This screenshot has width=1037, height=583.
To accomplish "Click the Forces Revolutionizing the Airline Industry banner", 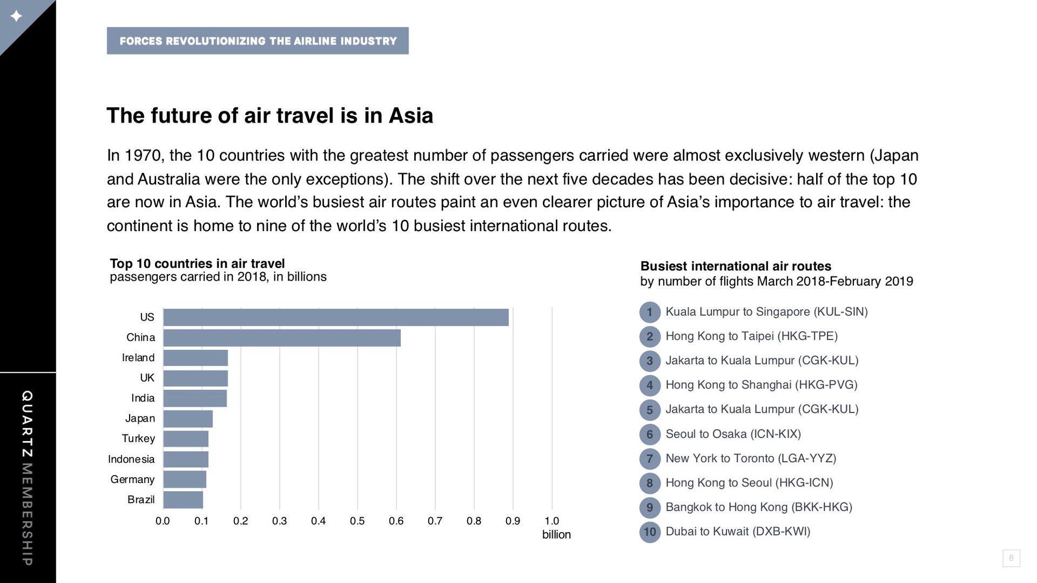I will tap(258, 40).
